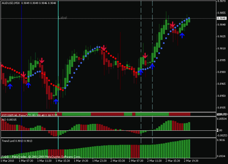Click the '1 Mar 2010' time axis label
228x164 pixels.
[x=7, y=161]
